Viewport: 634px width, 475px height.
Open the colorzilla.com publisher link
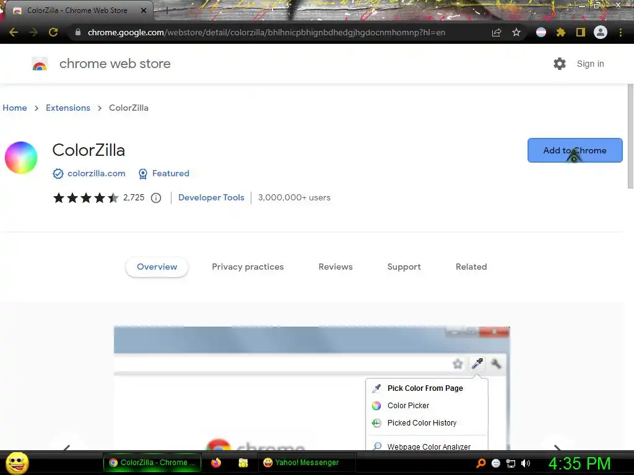click(x=96, y=173)
